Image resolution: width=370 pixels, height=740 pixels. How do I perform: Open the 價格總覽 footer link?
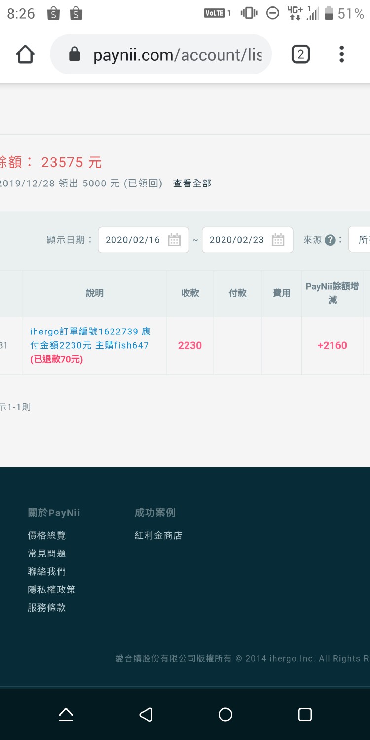pos(47,535)
